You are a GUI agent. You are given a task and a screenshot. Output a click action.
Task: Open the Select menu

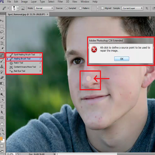(x=51, y=2)
